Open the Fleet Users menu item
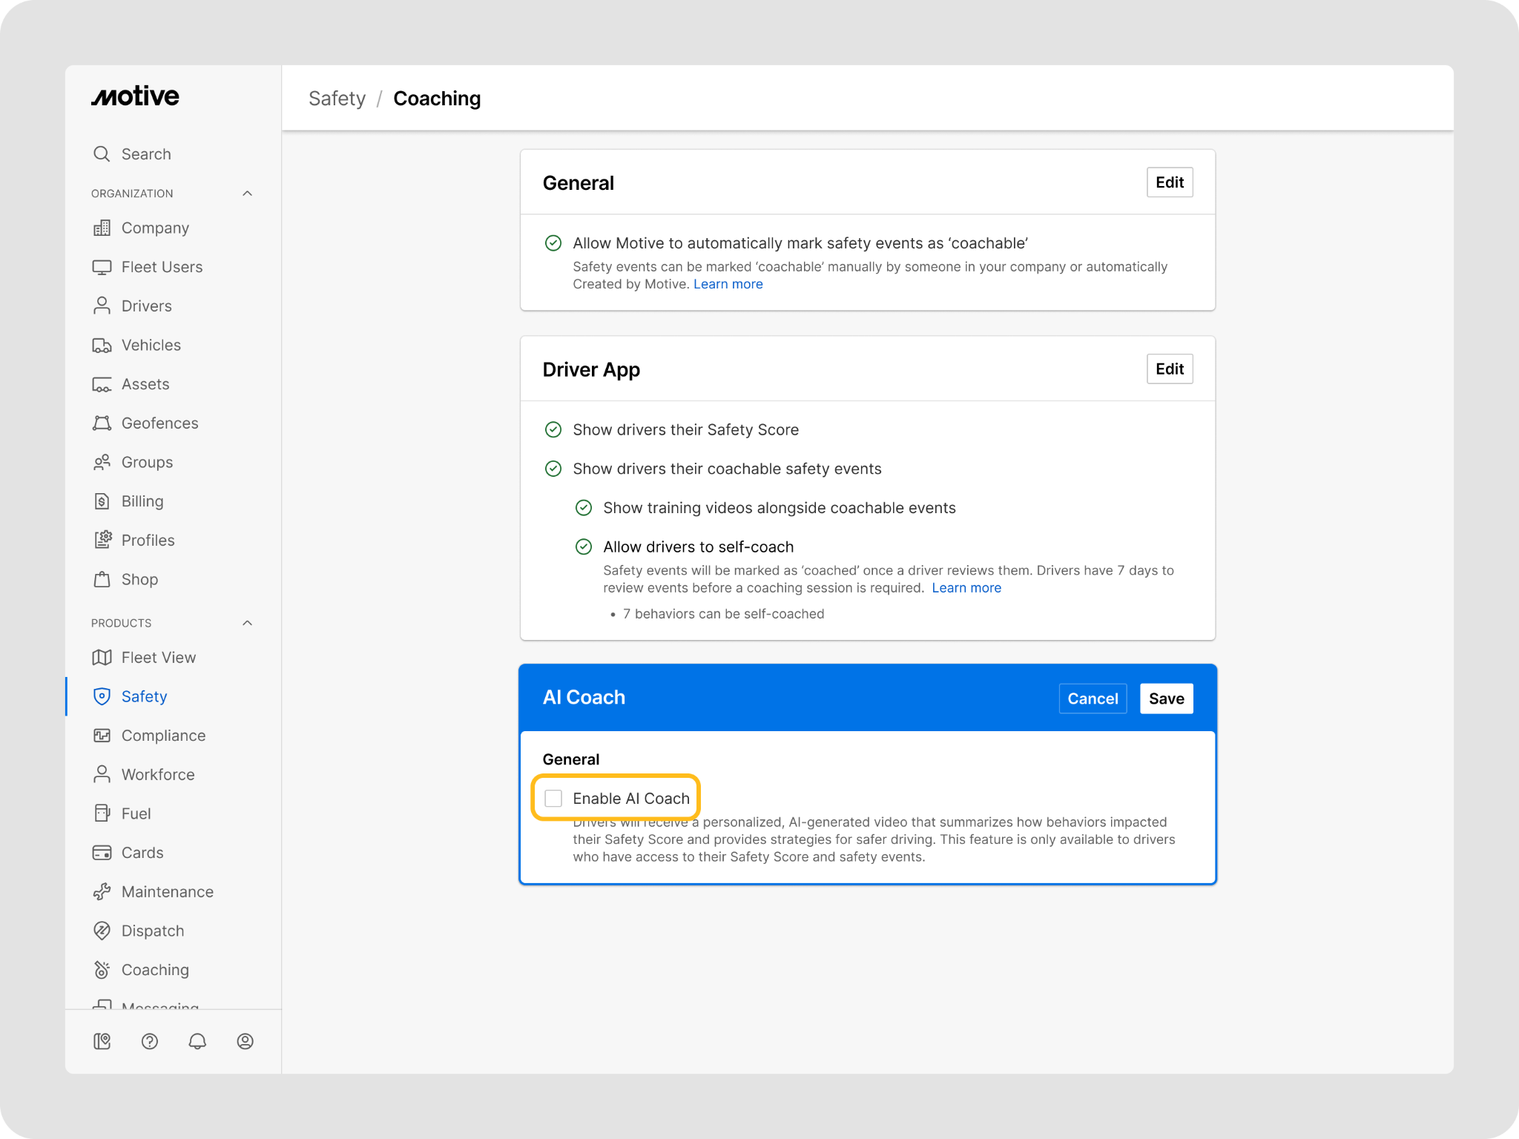 pos(174,267)
